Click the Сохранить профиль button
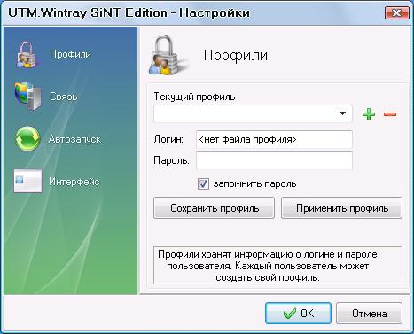This screenshot has height=334, width=414. [214, 208]
